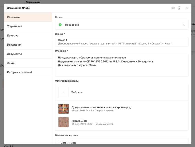Show the Документы tab
Viewport: 195px width, 147px height.
28,54
